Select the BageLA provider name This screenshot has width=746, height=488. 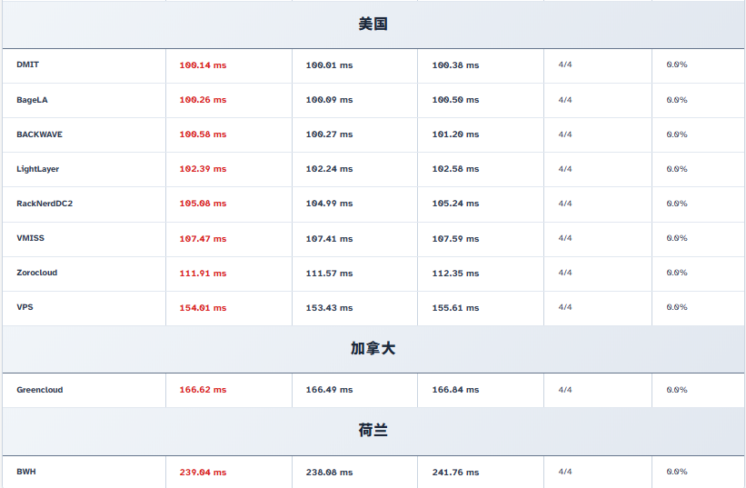point(32,99)
